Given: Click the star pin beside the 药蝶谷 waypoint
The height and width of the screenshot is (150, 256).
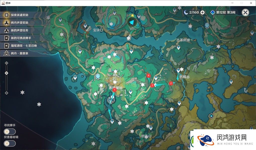Looking at the screenshot, I should pos(182,69).
